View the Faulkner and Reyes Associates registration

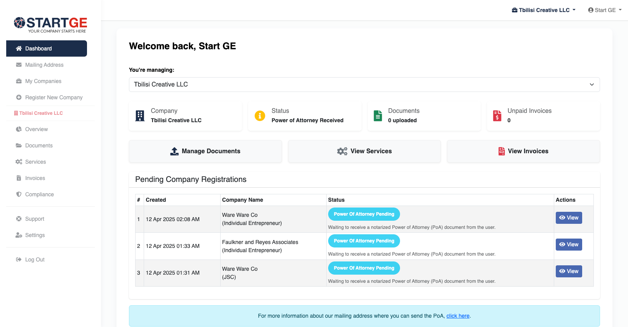569,244
